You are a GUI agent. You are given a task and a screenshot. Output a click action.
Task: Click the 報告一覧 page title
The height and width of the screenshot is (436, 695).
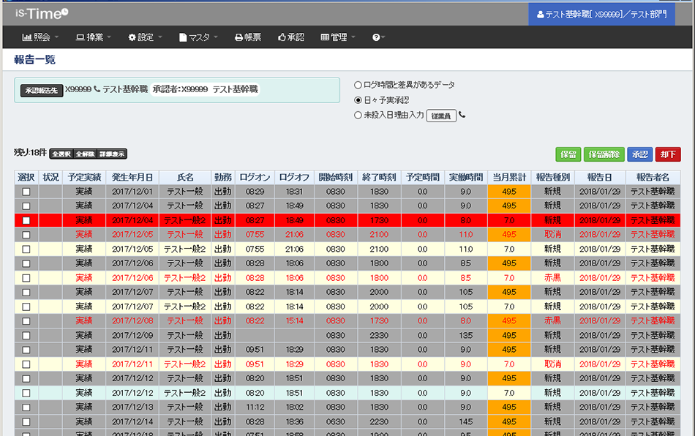click(x=34, y=59)
